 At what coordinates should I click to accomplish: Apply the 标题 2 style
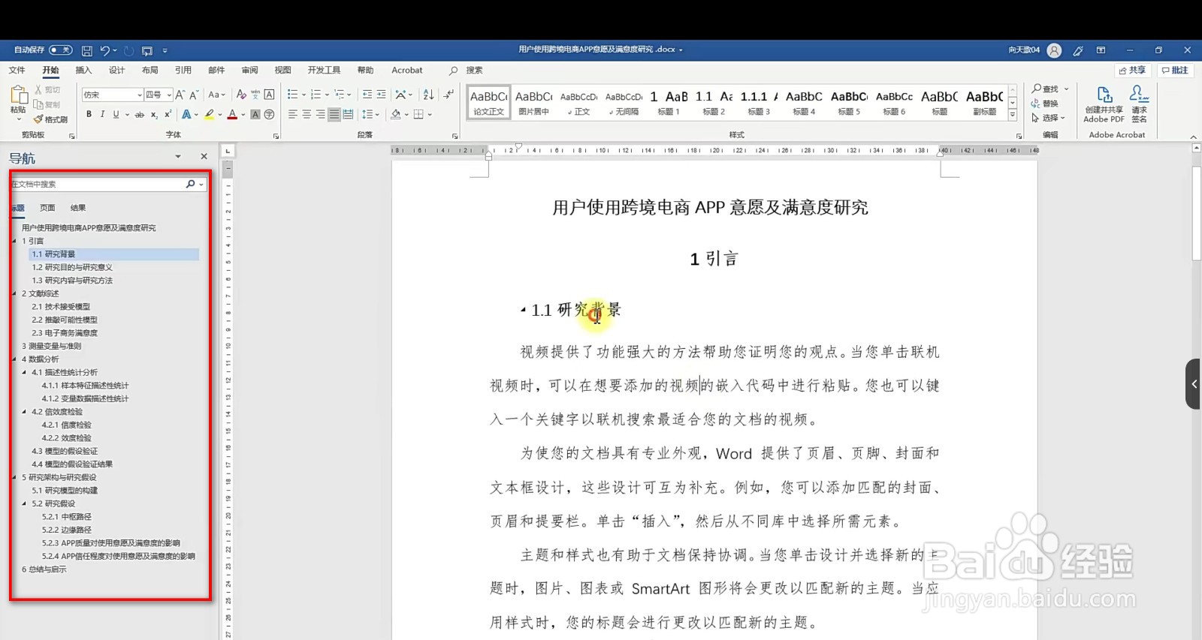(x=714, y=103)
